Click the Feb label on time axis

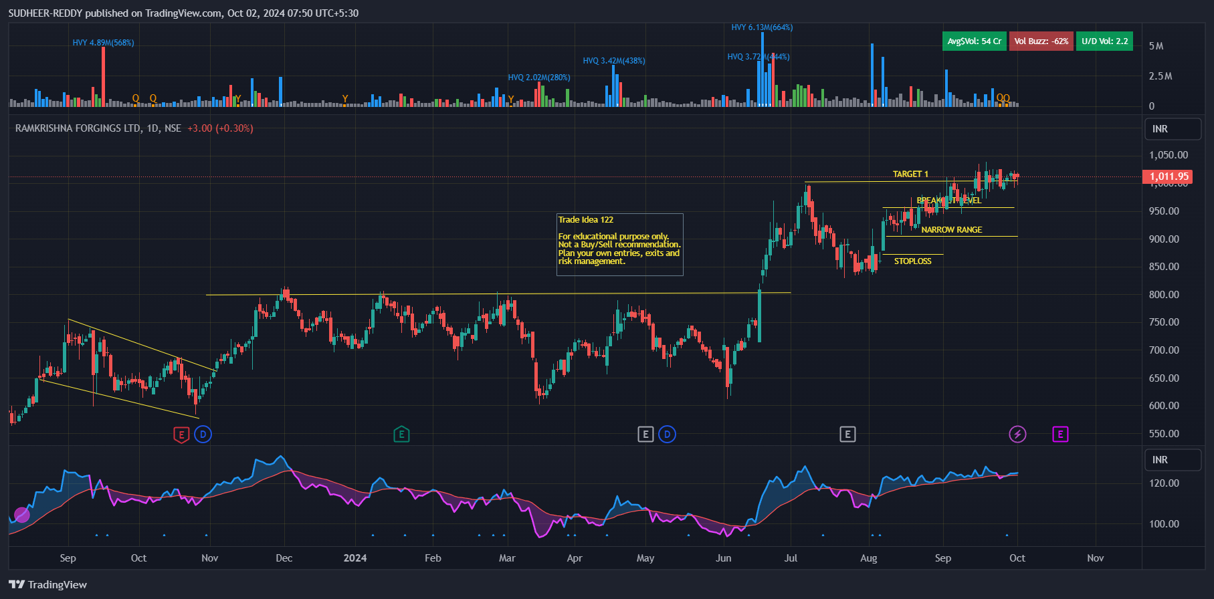(433, 558)
